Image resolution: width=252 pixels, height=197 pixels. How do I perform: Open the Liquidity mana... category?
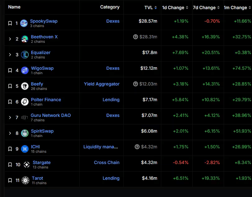pos(101,147)
